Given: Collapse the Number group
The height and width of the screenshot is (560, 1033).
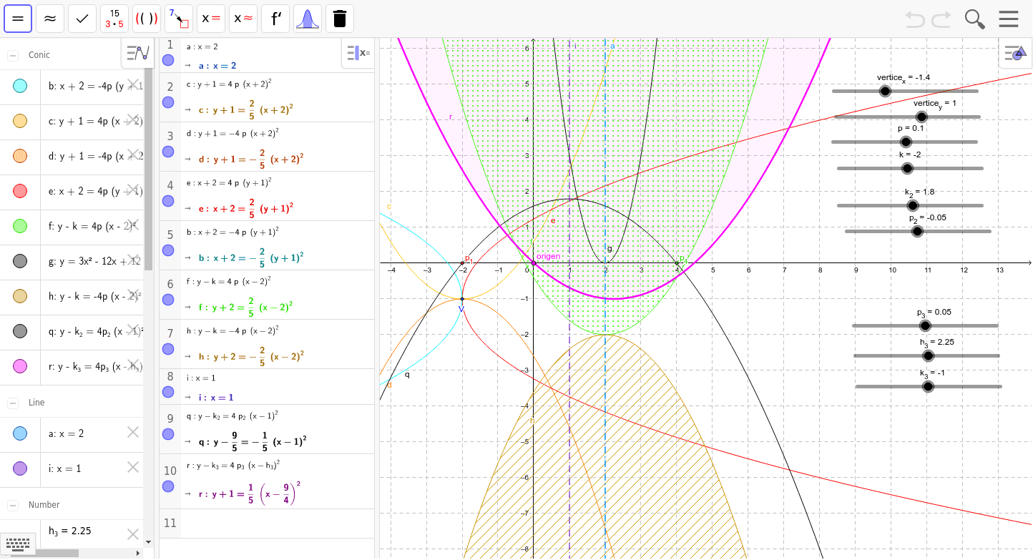Looking at the screenshot, I should [13, 506].
